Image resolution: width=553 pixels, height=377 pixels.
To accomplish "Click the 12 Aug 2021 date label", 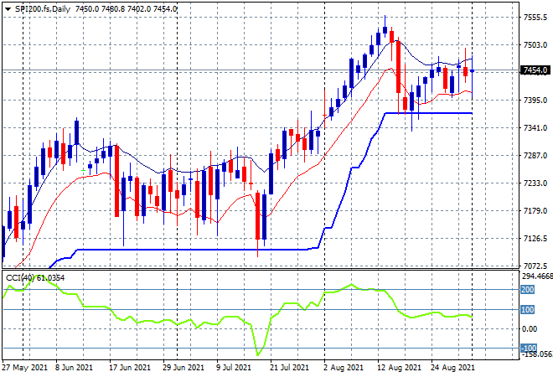I will tap(399, 368).
